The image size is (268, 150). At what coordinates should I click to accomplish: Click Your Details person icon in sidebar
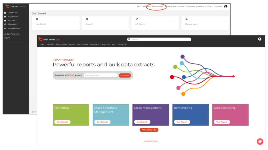click(x=5, y=17)
